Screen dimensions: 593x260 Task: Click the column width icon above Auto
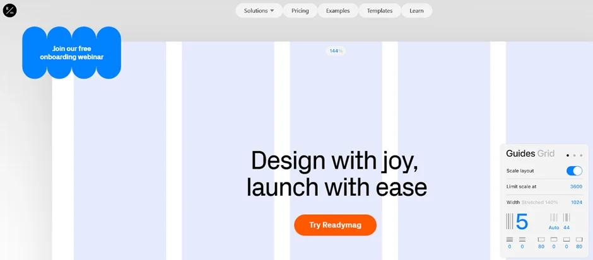coord(554,217)
